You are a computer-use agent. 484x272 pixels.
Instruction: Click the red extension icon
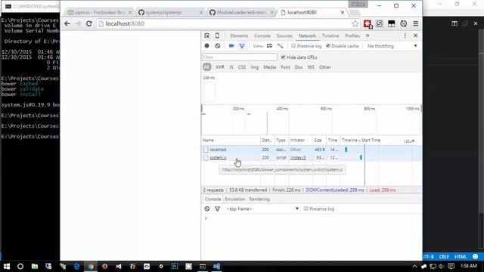pyautogui.click(x=368, y=23)
